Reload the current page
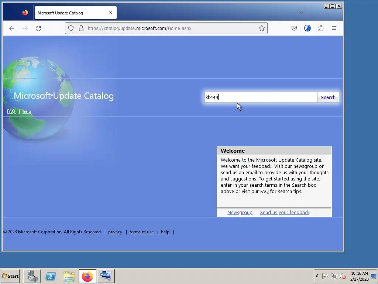Viewport: 378px width, 284px height. click(x=38, y=28)
